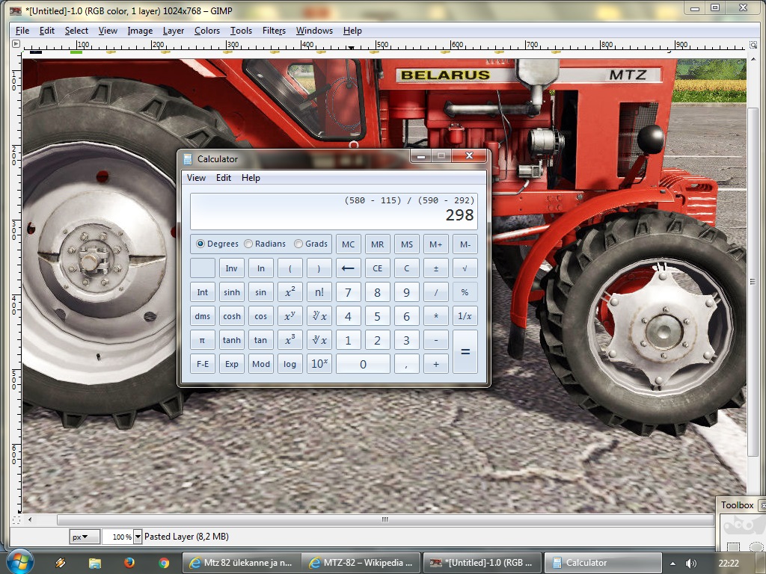Click the pi constant button
Viewport: 766px width, 574px height.
(202, 340)
